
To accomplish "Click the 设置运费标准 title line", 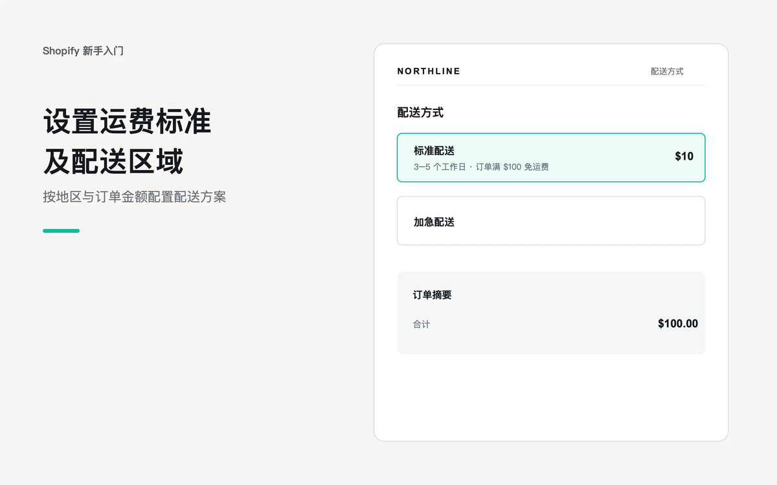I will [x=128, y=121].
